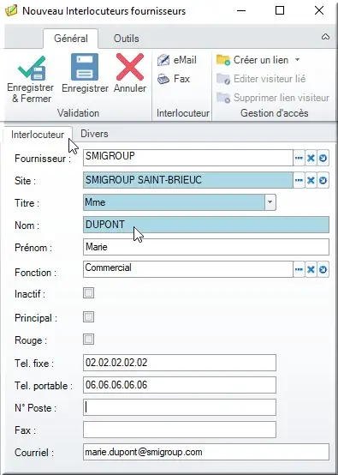Click into the Fax input field
Viewport: 338px width, 475px height.
180,430
